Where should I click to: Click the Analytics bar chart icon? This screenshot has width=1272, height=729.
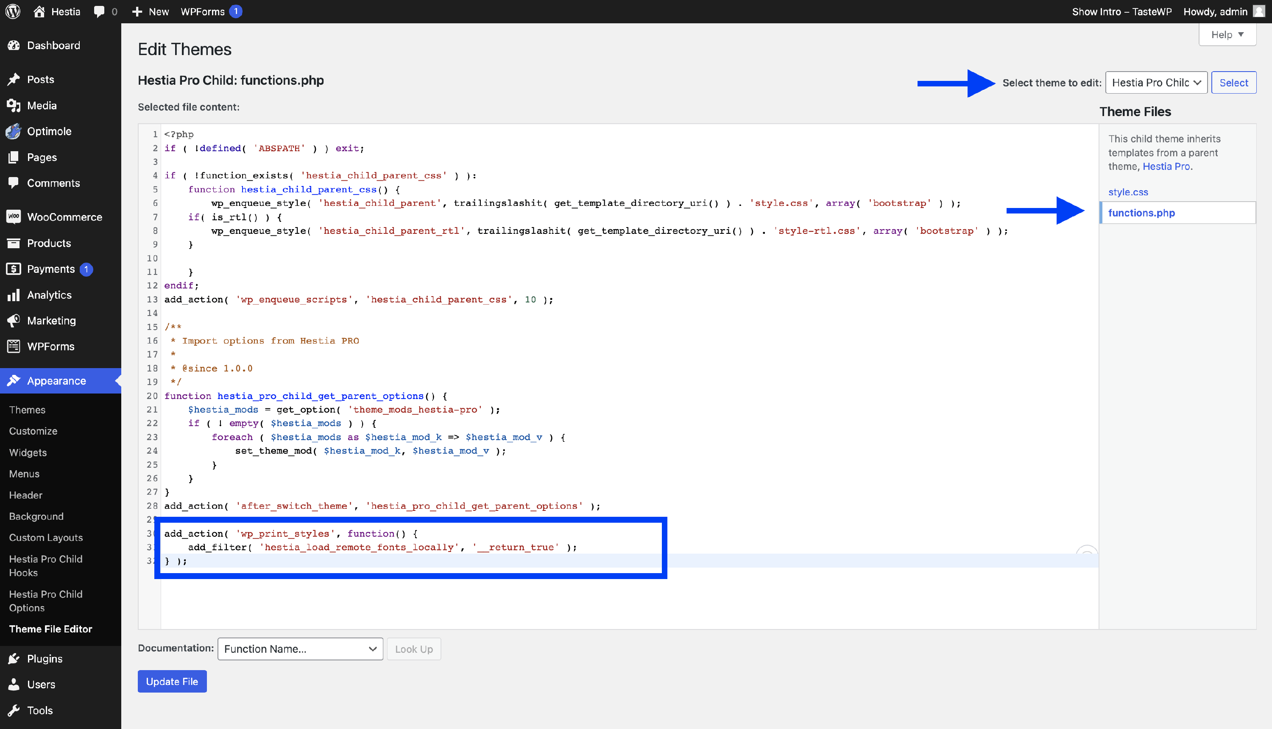(x=14, y=295)
